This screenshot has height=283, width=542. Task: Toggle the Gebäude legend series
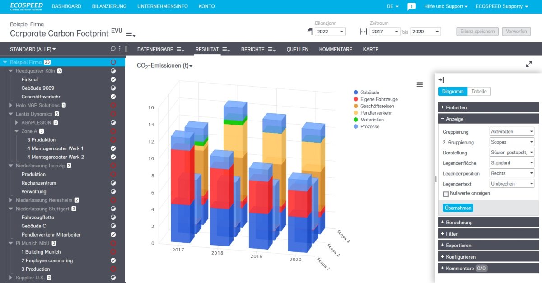coord(369,93)
